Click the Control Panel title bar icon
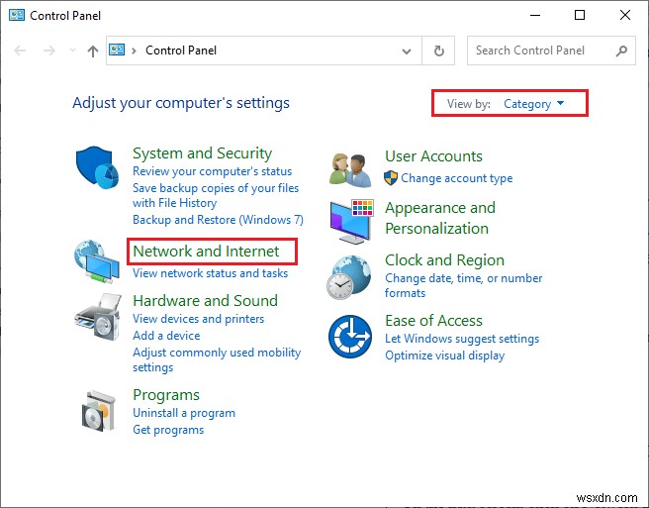Screen dimensions: 649x508 pos(17,15)
